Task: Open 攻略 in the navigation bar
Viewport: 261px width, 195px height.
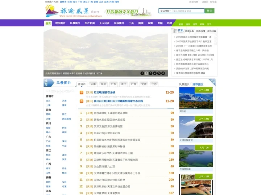Action: click(x=150, y=23)
